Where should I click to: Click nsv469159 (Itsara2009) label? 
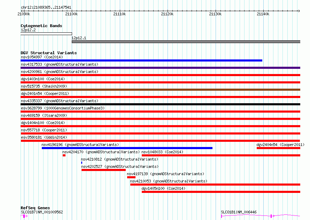(x=44, y=115)
